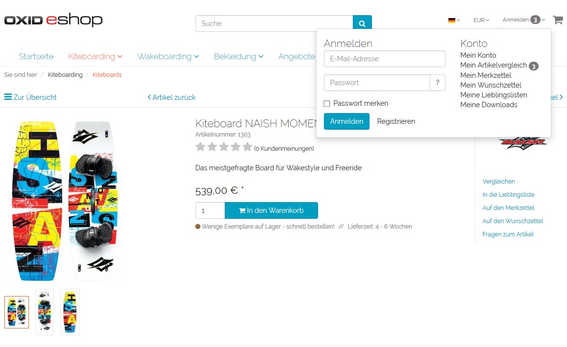Go to the Startseite menu item
This screenshot has height=347, width=567.
(36, 57)
